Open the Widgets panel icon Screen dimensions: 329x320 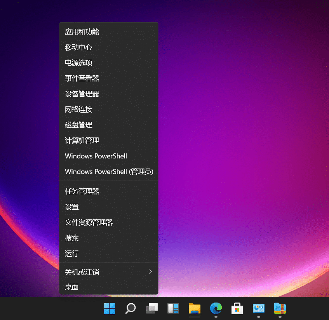173,308
